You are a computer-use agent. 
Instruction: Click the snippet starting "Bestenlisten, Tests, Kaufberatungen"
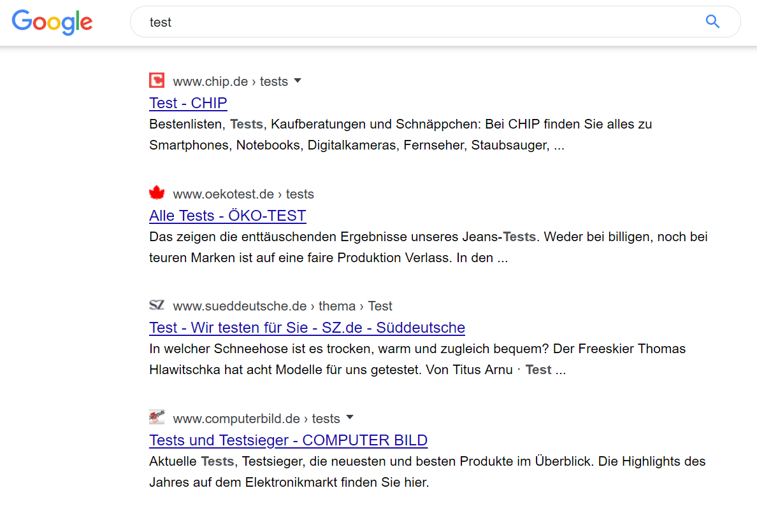401,134
